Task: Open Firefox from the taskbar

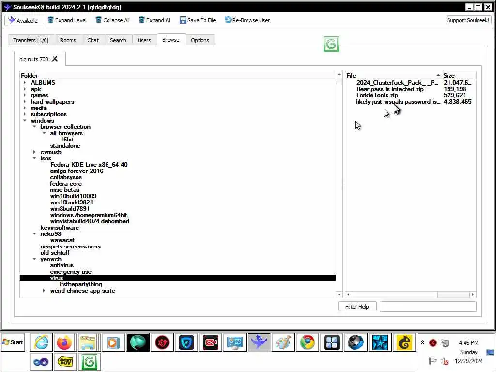Action: tap(64, 342)
